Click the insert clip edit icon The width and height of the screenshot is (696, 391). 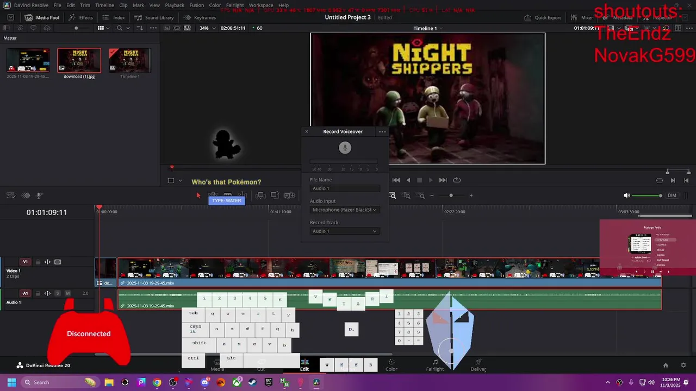point(260,195)
